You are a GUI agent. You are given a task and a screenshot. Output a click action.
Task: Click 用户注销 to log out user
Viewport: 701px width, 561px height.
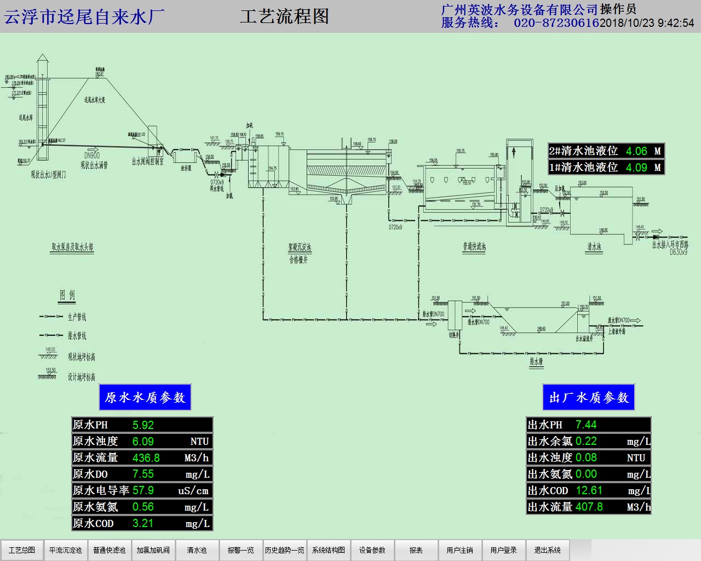pyautogui.click(x=460, y=550)
